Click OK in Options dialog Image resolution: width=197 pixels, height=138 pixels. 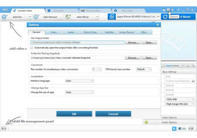[74, 114]
